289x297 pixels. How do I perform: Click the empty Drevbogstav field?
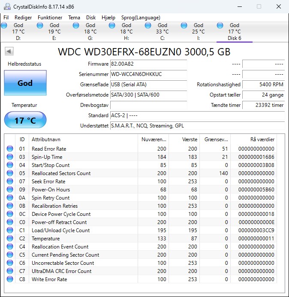tap(148, 105)
